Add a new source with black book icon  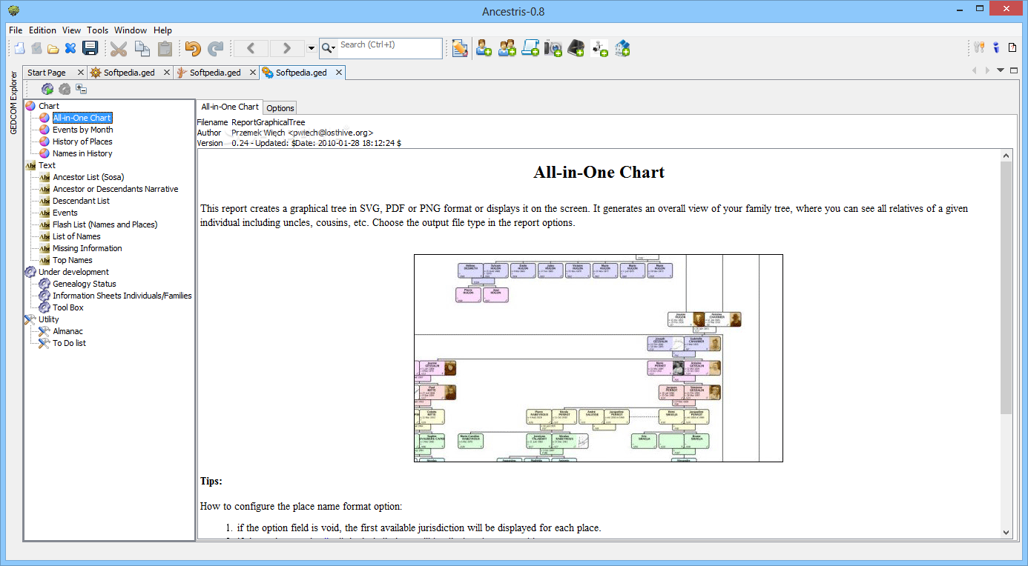pos(576,48)
